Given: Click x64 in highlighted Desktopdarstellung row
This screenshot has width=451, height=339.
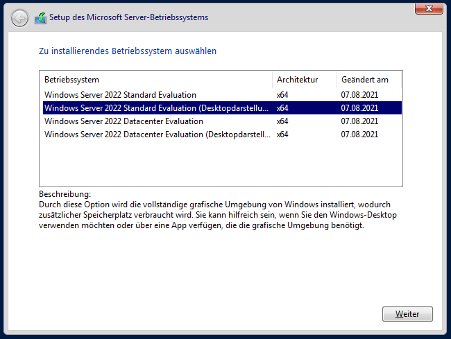Looking at the screenshot, I should point(282,108).
